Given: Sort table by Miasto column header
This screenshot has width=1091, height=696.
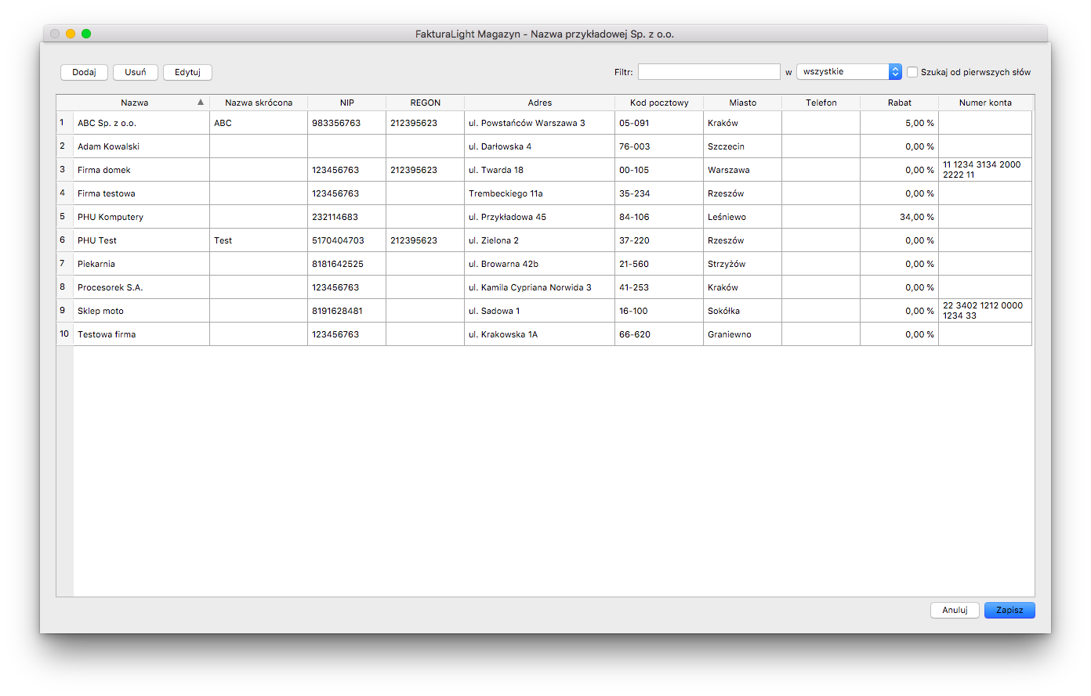Looking at the screenshot, I should [742, 103].
